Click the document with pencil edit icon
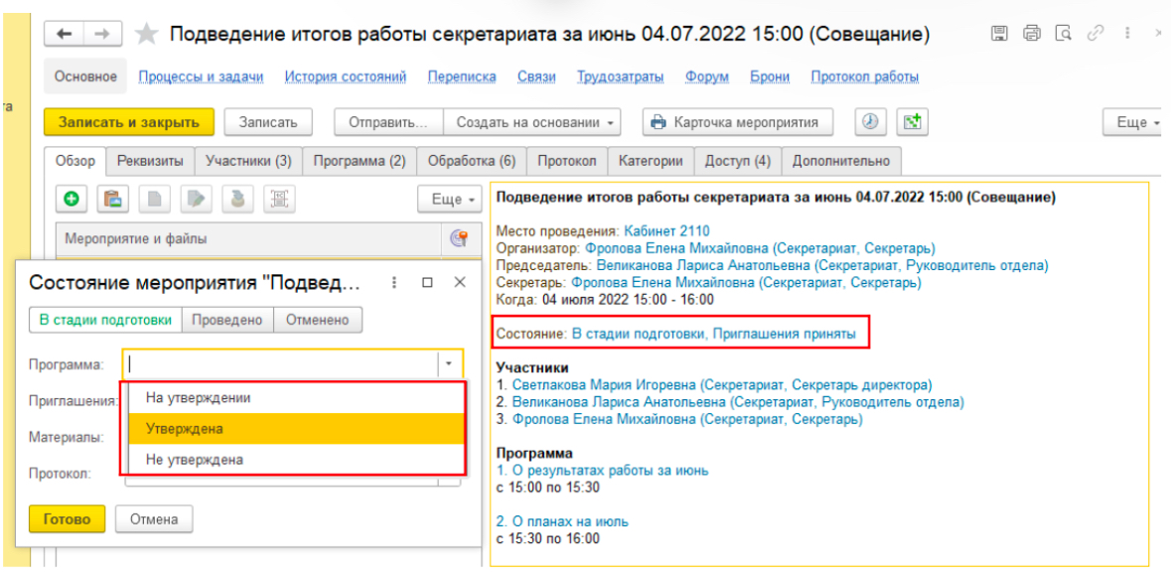 pyautogui.click(x=196, y=199)
